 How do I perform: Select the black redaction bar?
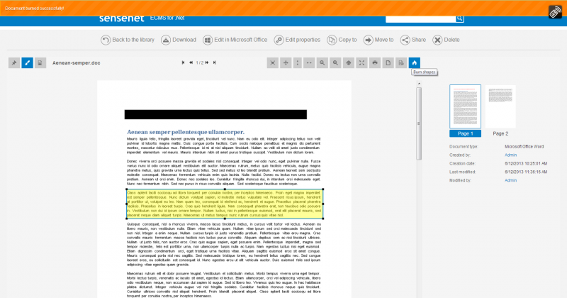[x=215, y=115]
